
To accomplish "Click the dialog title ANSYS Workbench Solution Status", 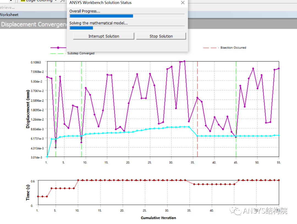I will tap(100, 3).
